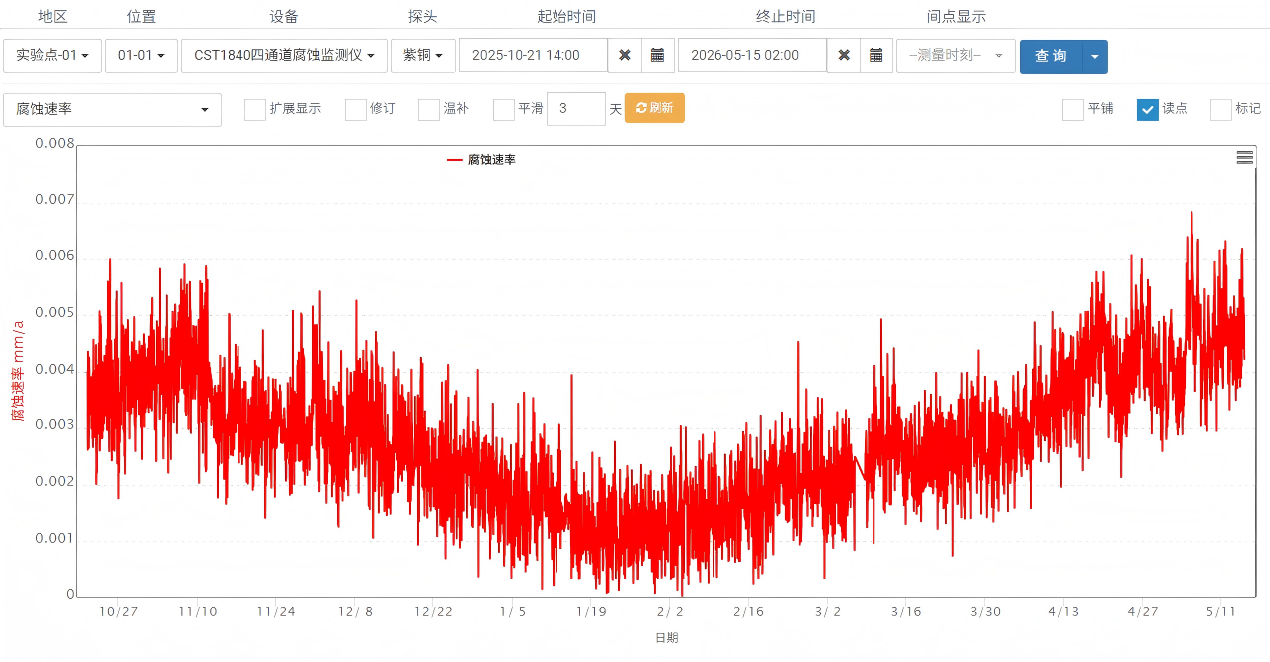Tick the 平滑 smoothing checkbox
This screenshot has height=662, width=1270.
pos(504,109)
